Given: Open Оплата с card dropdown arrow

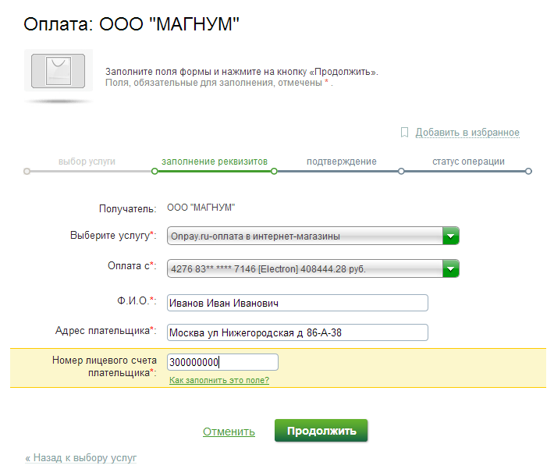Looking at the screenshot, I should click(x=451, y=269).
